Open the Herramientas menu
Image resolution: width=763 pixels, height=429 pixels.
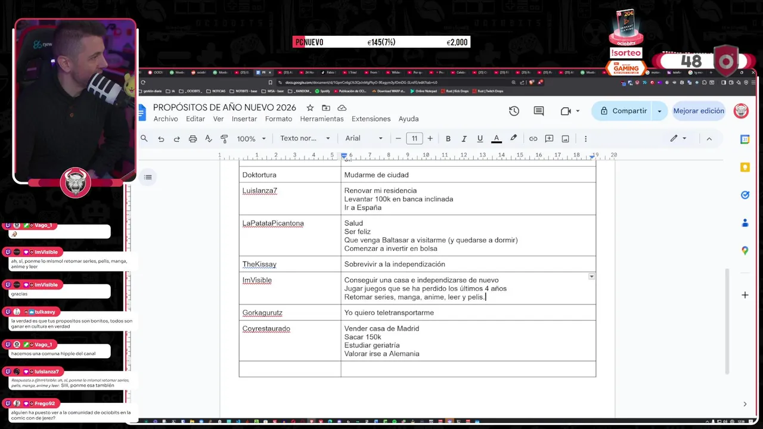click(322, 119)
